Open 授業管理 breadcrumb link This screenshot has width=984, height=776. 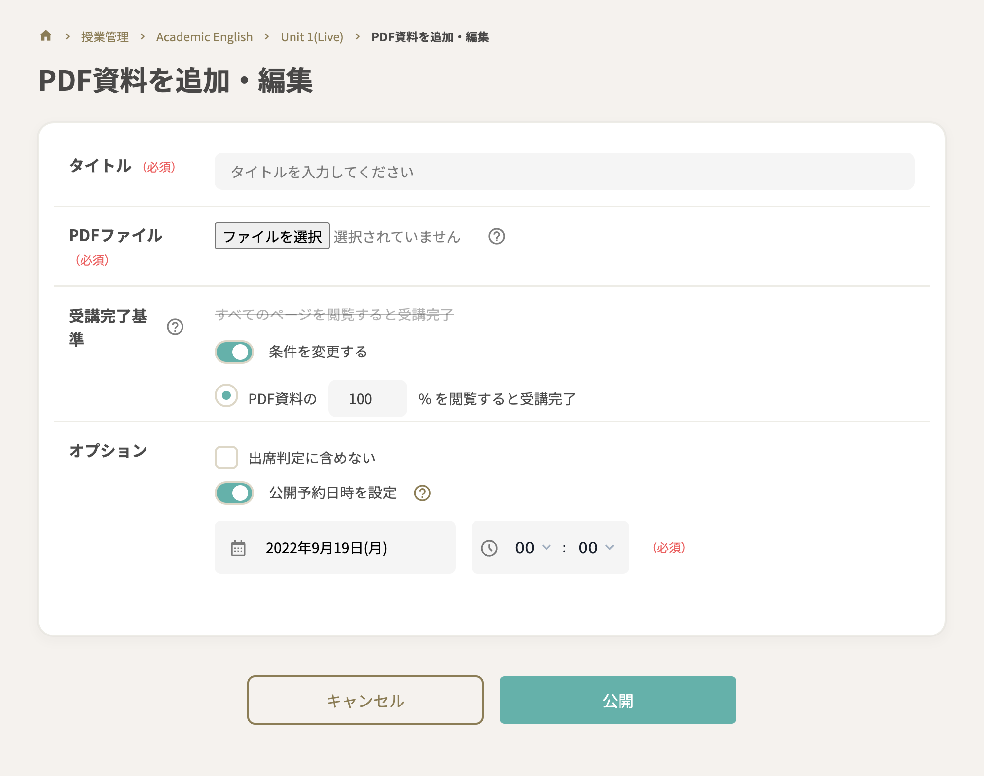coord(105,37)
